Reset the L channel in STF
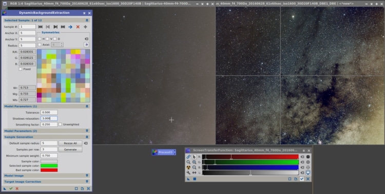Viewport: 385px width, 194px height. pos(302,173)
